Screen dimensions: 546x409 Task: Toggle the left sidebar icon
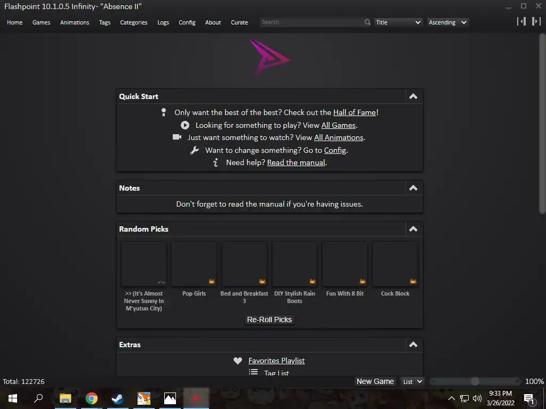tap(521, 21)
